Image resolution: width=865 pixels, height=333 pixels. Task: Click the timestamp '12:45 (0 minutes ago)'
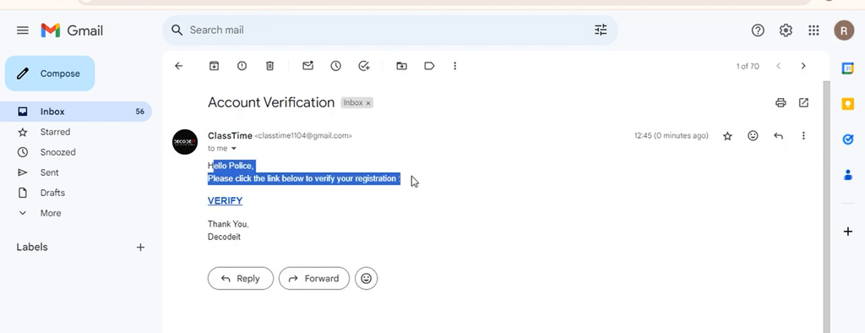coord(671,136)
